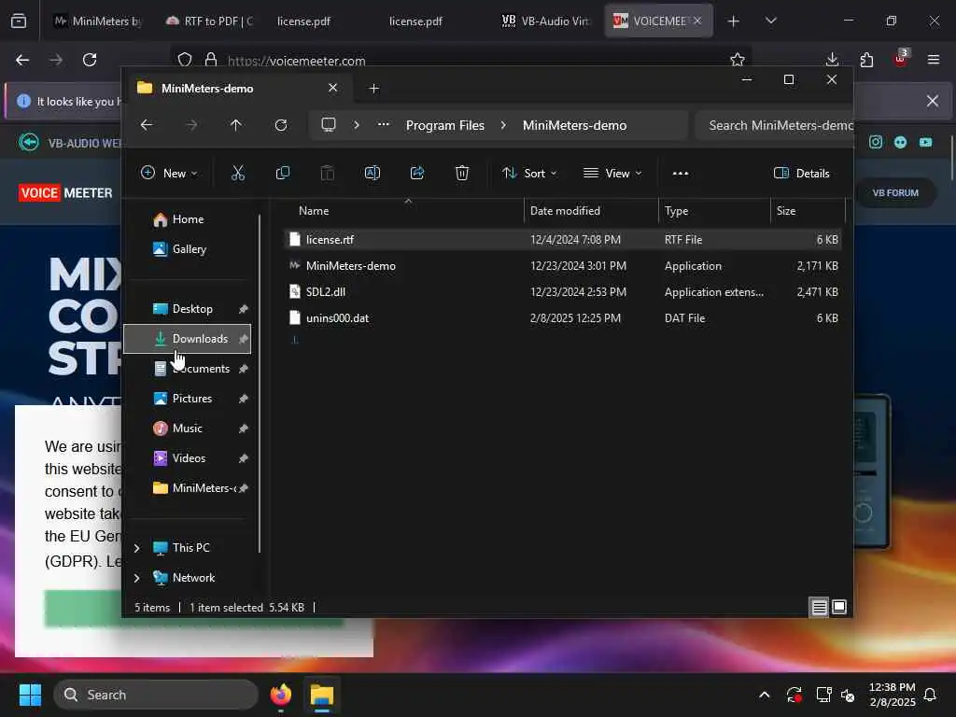956x717 pixels.
Task: Select Gallery in the navigation pane
Action: click(x=189, y=249)
